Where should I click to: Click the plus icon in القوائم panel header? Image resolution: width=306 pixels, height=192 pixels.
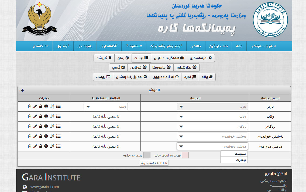coord(22,90)
